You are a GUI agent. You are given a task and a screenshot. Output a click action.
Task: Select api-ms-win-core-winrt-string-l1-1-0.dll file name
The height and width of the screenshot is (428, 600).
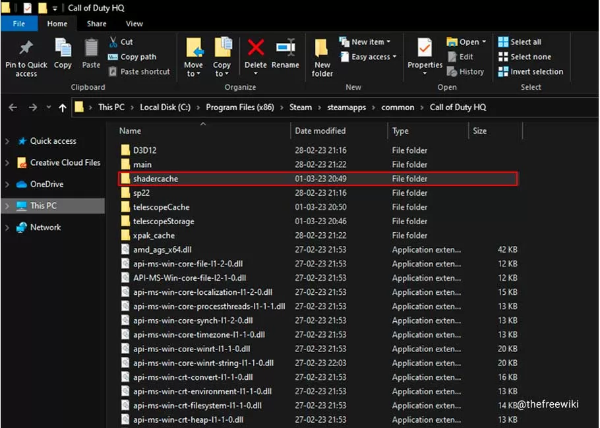click(203, 363)
